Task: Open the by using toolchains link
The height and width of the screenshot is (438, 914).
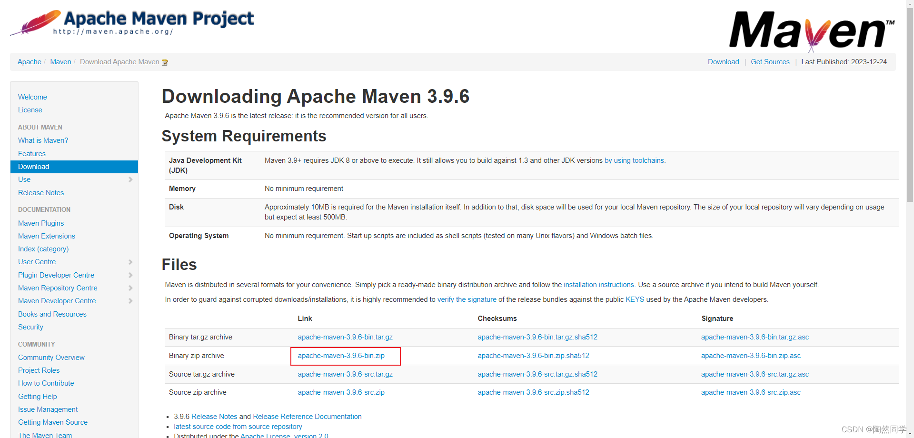Action: point(634,160)
